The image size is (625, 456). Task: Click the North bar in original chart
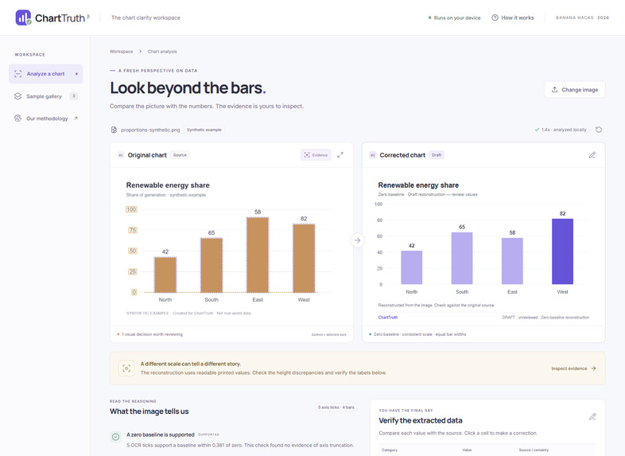click(x=165, y=275)
